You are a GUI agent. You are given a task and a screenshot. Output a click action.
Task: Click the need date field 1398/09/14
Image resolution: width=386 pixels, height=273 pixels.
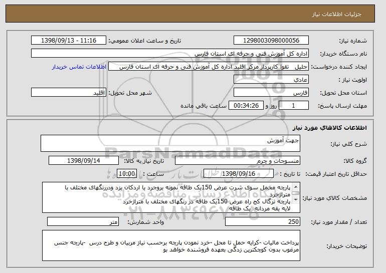click(84, 161)
